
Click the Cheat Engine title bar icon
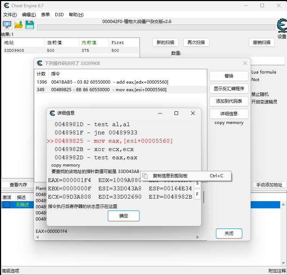tap(6, 5)
